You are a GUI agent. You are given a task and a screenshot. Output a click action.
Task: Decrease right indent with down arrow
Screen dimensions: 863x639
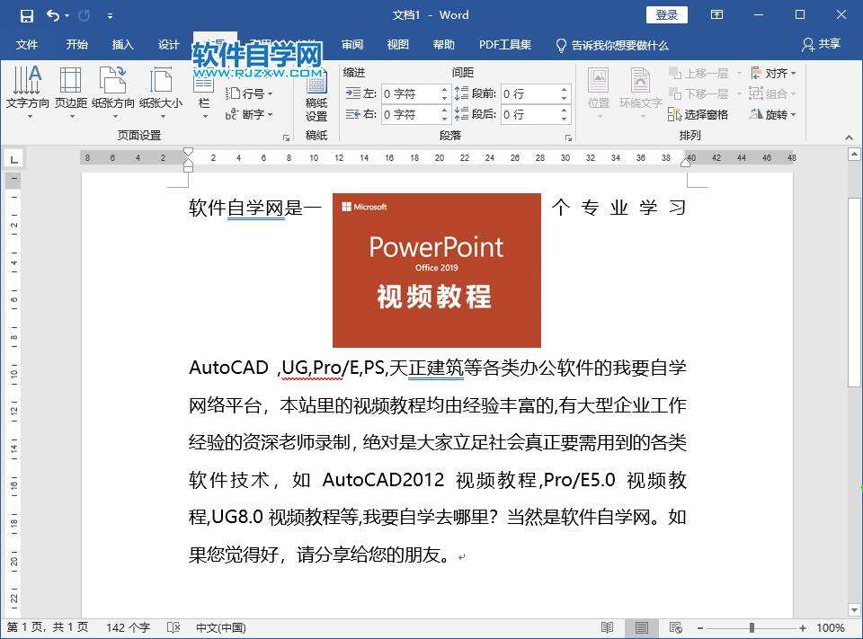445,119
